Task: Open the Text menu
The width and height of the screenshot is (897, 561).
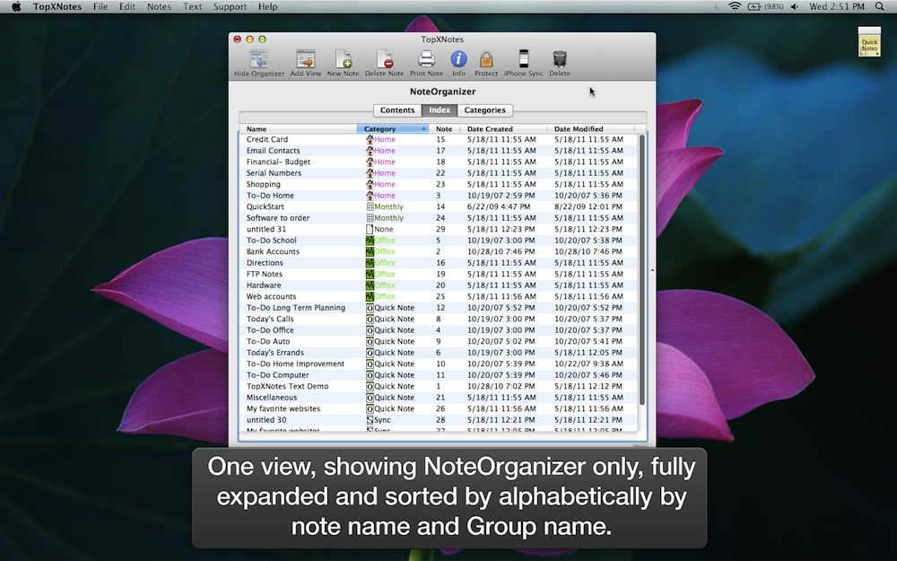Action: (192, 7)
